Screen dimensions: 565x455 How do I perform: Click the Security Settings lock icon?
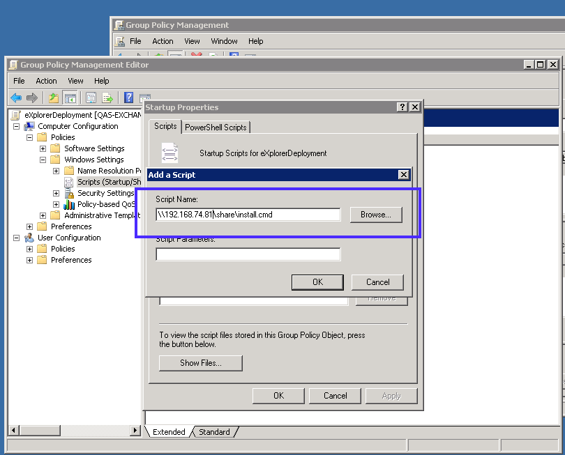point(69,193)
